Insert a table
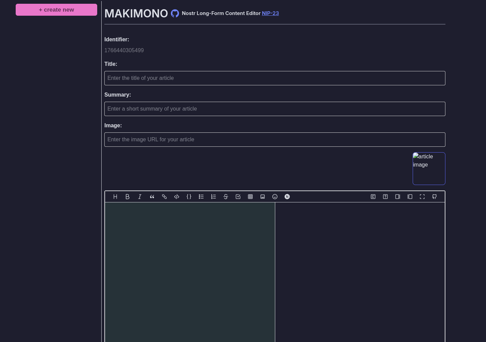 pos(250,197)
